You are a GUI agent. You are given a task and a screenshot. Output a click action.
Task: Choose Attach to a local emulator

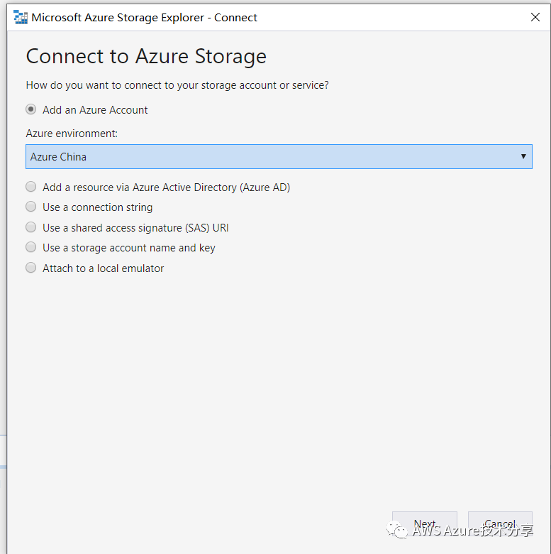click(x=30, y=268)
